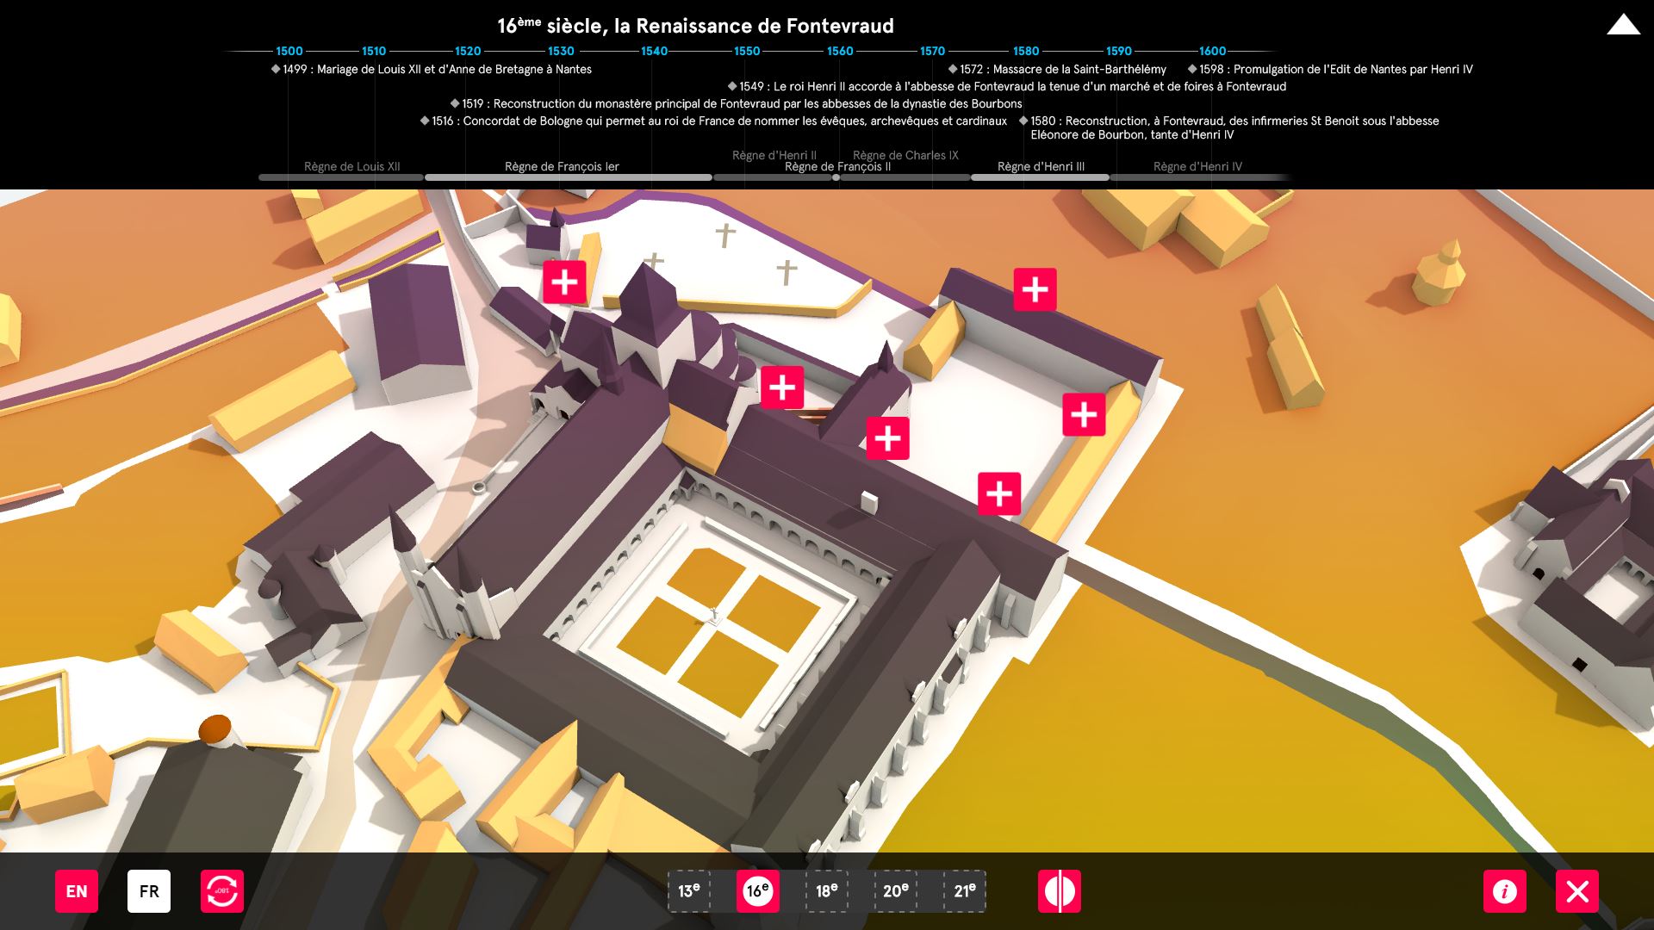Open plus hotspot on the long northeast building
Screen dimensions: 1654x930
tap(1035, 289)
